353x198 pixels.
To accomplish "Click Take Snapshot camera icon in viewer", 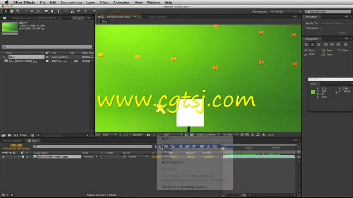I will [148, 135].
